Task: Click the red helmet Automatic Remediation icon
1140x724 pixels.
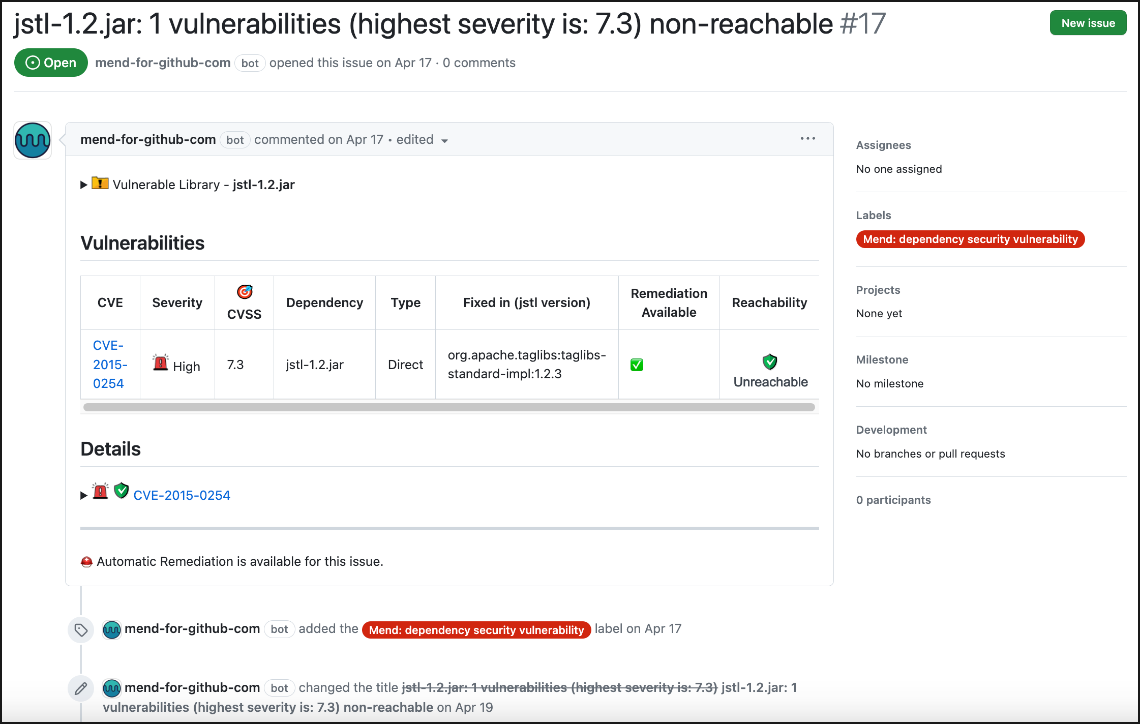Action: 87,562
